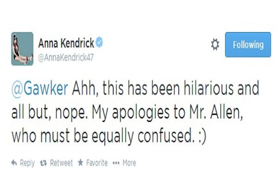277x185 pixels.
Task: Click the More three-dots icon
Action: (116, 163)
